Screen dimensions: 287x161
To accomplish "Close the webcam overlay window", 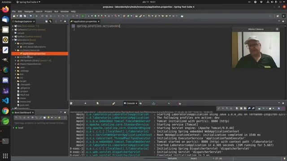I will tap(277, 29).
